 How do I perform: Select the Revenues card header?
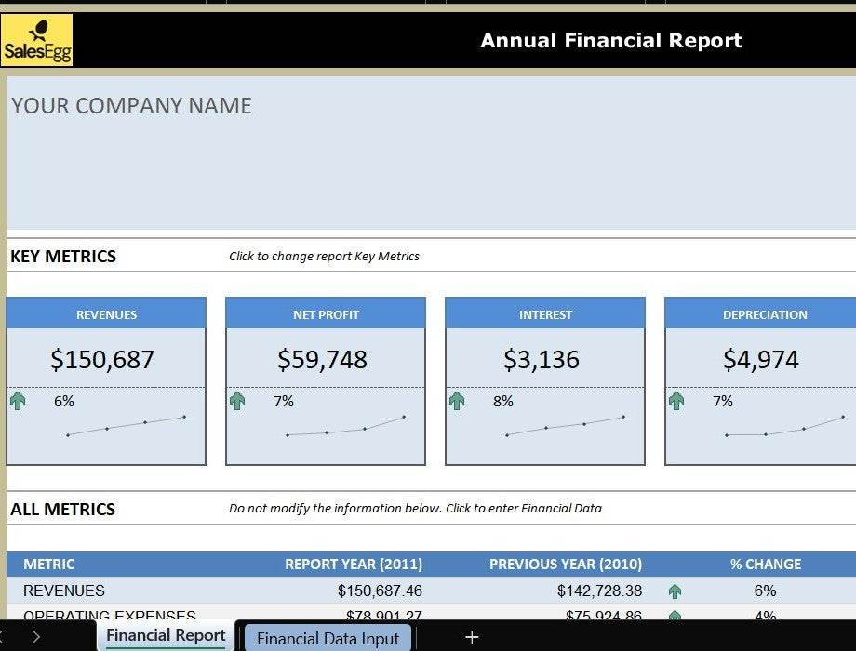(106, 314)
